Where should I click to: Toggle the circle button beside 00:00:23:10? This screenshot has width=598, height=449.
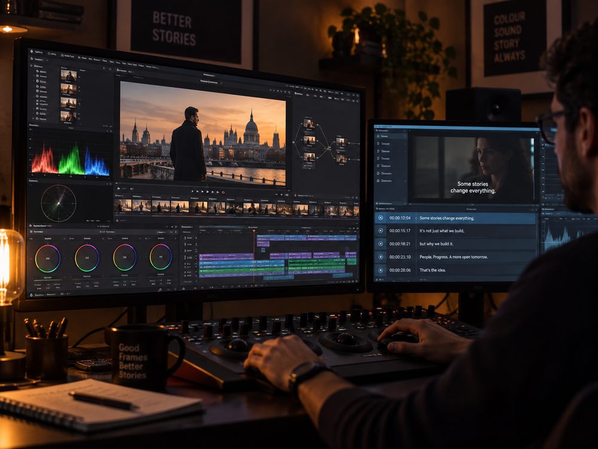click(x=380, y=257)
